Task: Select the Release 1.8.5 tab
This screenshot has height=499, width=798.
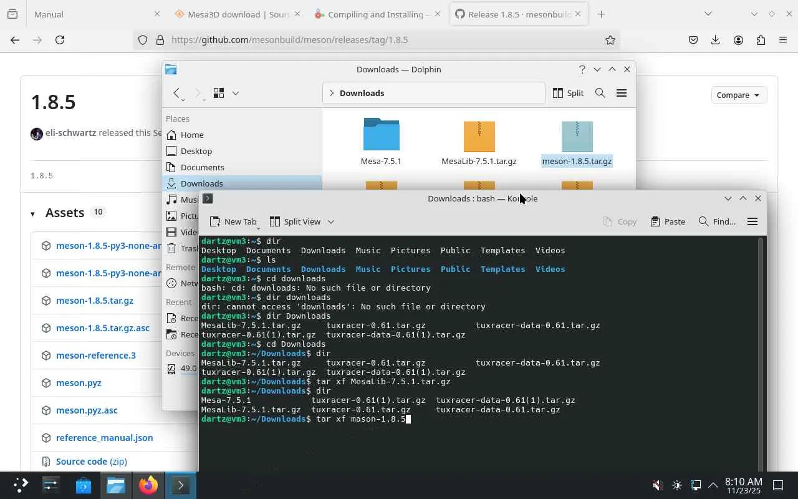Action: 519,14
